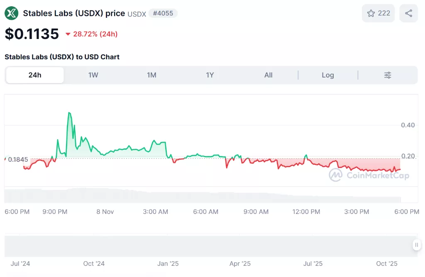The width and height of the screenshot is (425, 277).
Task: Select the All time range tab
Action: point(269,75)
